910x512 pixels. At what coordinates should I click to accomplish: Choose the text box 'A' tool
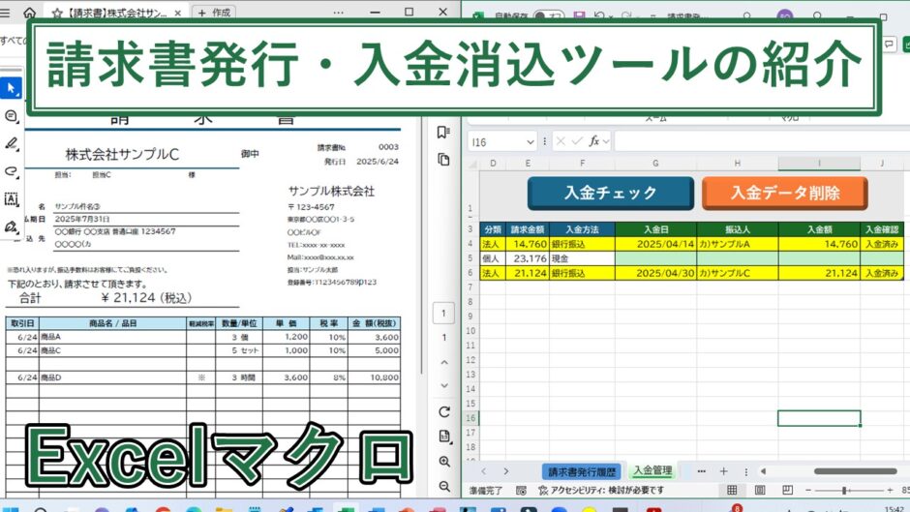[11, 199]
